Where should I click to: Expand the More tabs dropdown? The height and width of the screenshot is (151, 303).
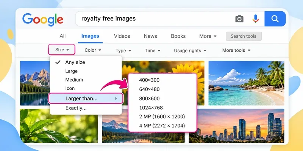point(208,36)
